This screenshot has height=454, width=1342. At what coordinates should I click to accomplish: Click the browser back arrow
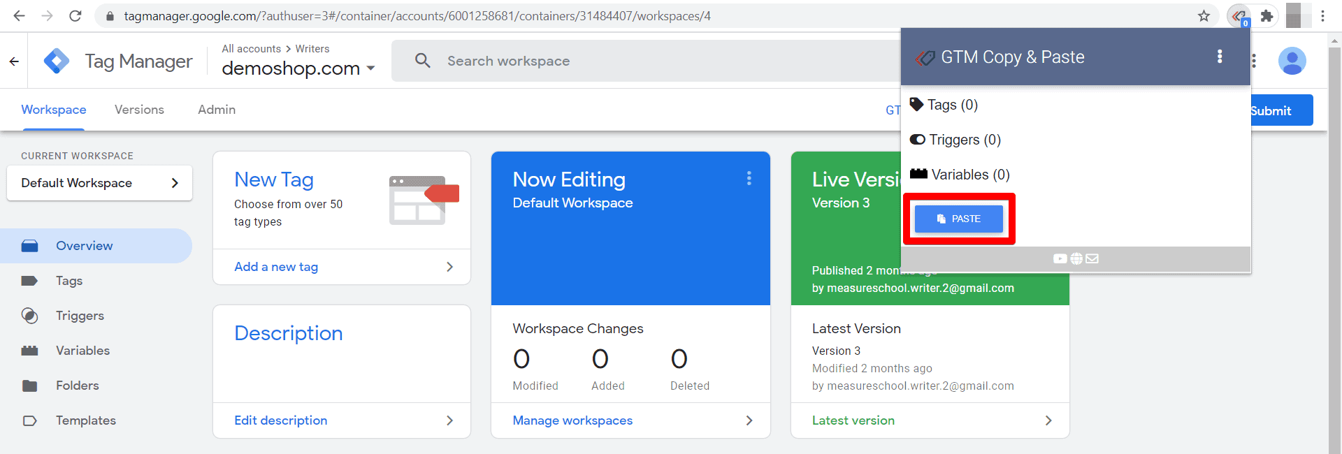[x=19, y=15]
